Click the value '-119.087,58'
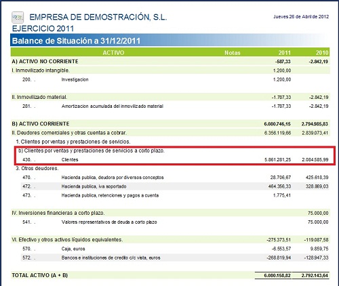Screen dimensions: 339x286 point(316,240)
